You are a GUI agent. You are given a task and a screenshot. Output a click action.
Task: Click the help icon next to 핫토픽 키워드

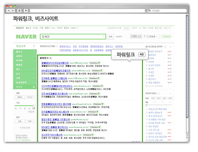click(x=159, y=93)
